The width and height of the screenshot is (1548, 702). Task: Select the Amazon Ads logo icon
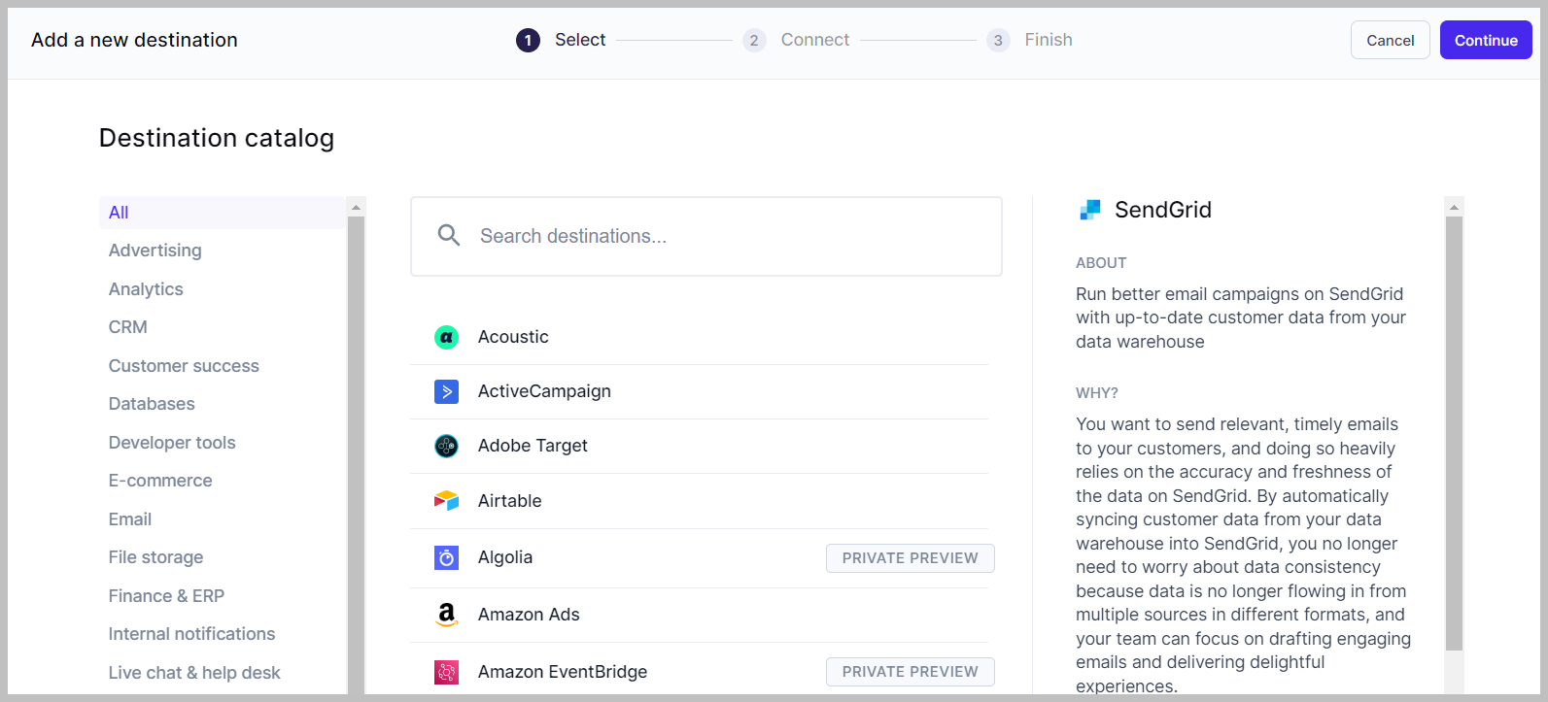click(446, 615)
